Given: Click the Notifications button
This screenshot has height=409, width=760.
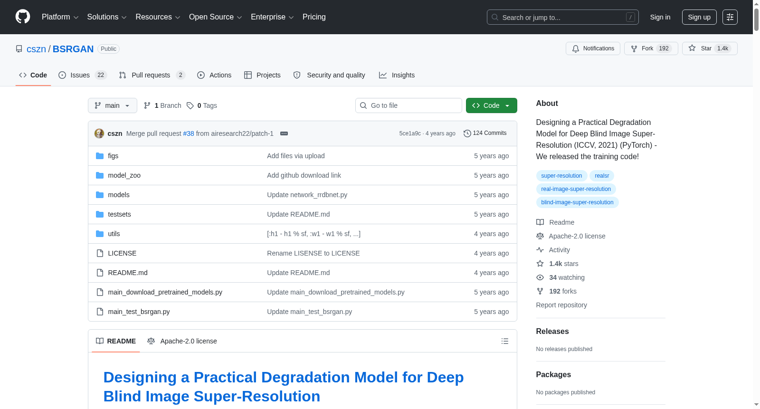Looking at the screenshot, I should (593, 48).
